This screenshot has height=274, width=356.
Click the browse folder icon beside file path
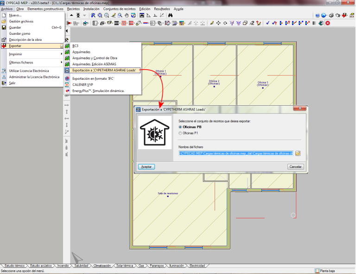[299, 153]
